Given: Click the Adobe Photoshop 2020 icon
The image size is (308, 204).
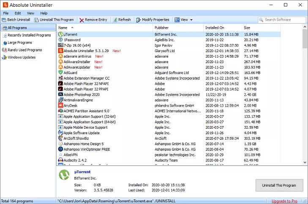Looking at the screenshot, I should click(60, 94).
